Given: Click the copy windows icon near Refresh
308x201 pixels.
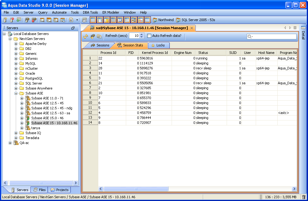Looking at the screenshot, I should [x=99, y=36].
